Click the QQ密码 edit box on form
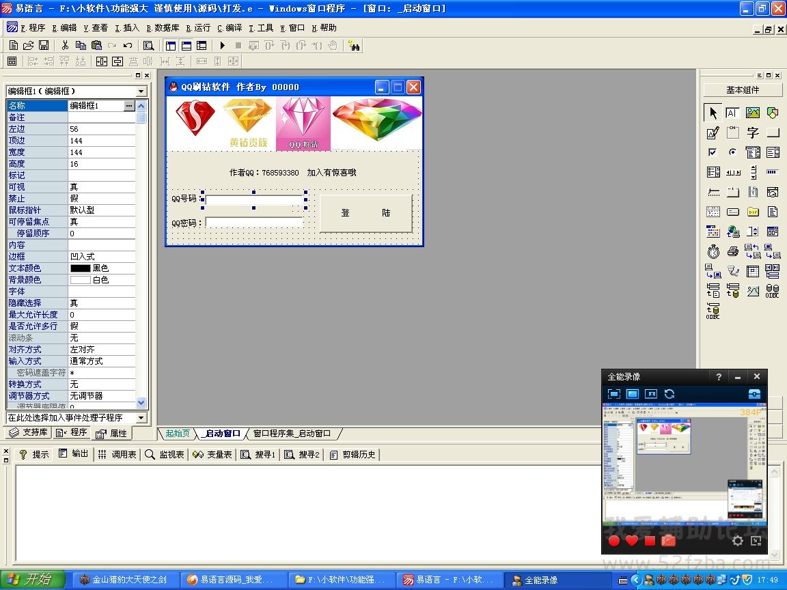Viewport: 787px width, 590px height. pos(254,222)
